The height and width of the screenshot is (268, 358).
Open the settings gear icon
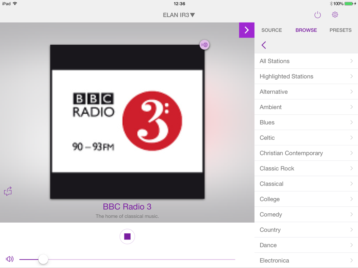(x=335, y=15)
